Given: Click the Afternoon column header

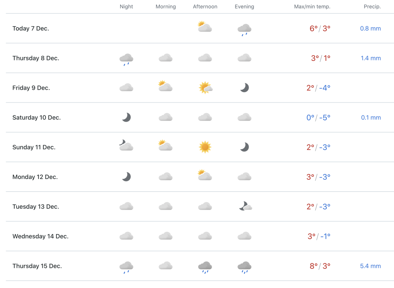Looking at the screenshot, I should (205, 7).
